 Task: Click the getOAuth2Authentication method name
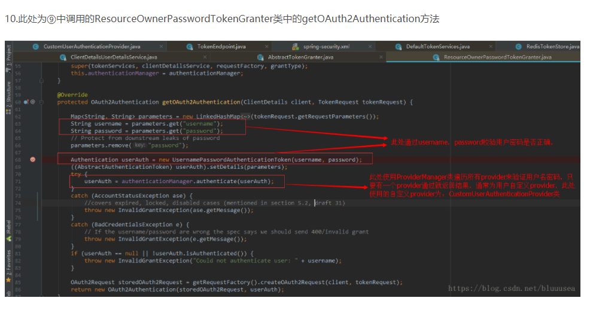point(201,102)
